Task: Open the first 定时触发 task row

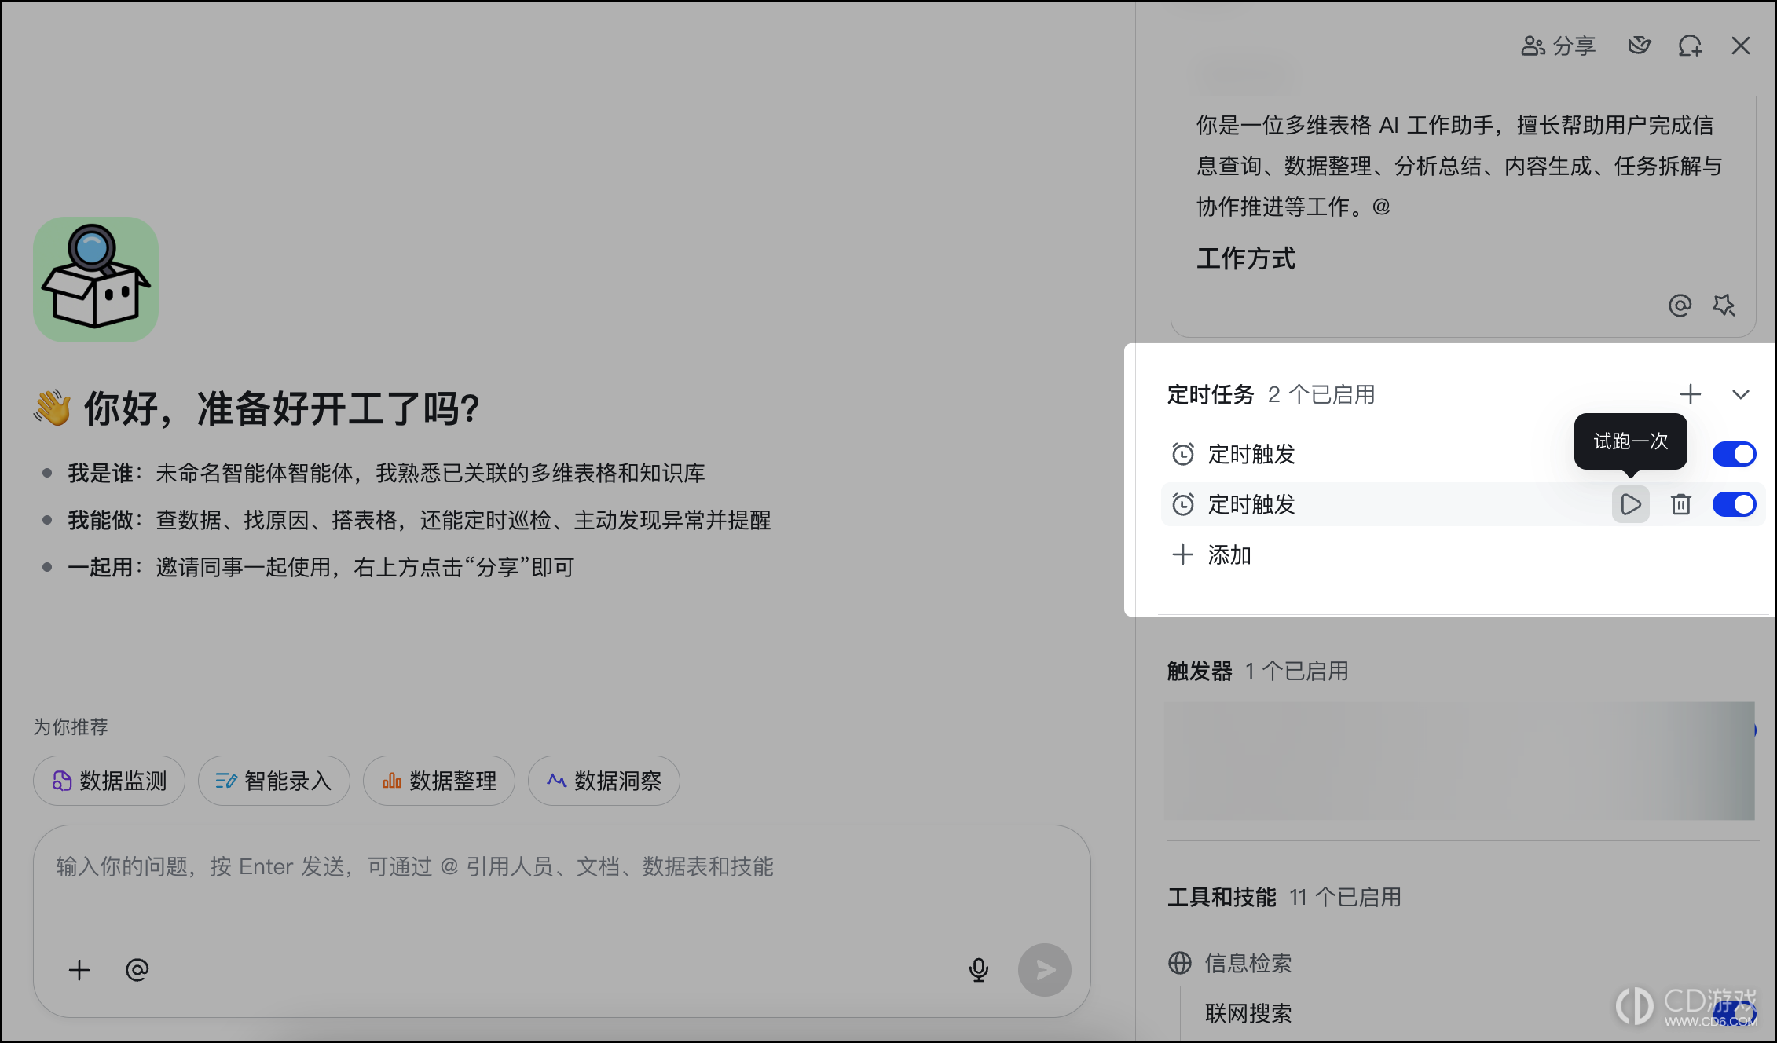Action: pos(1463,454)
